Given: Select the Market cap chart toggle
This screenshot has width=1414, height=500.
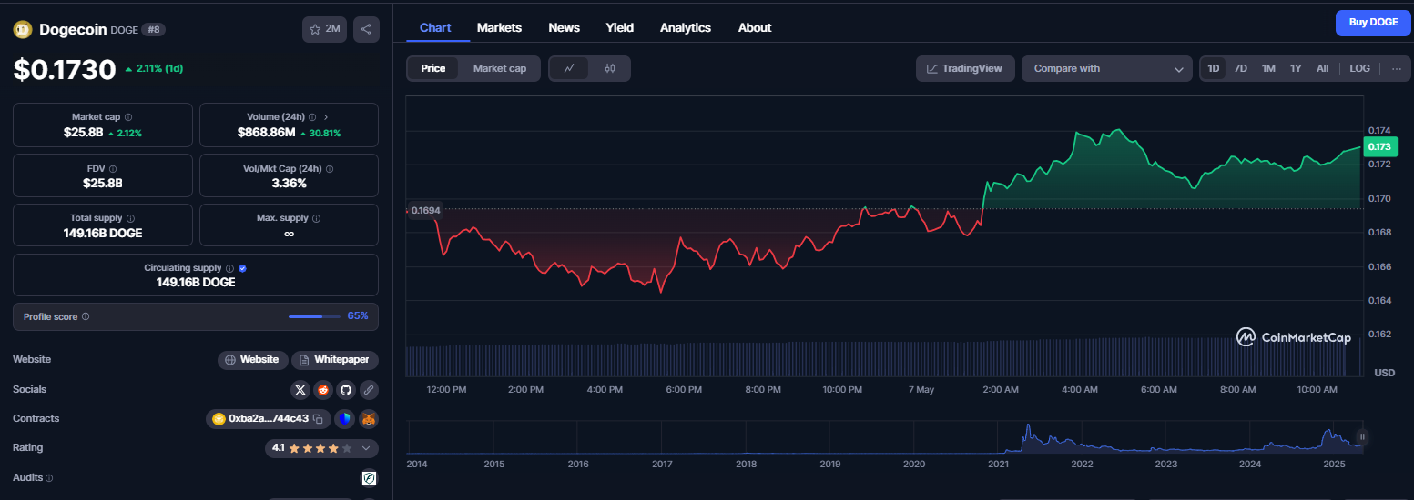Looking at the screenshot, I should pos(500,68).
